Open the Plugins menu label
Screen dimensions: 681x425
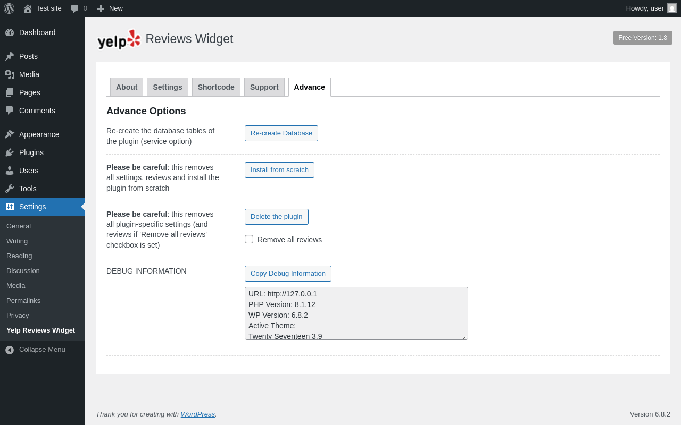[31, 152]
